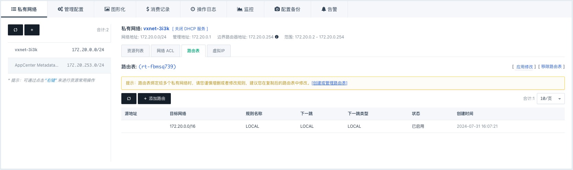Click the rt-fbmsq739 route table link

click(x=157, y=67)
